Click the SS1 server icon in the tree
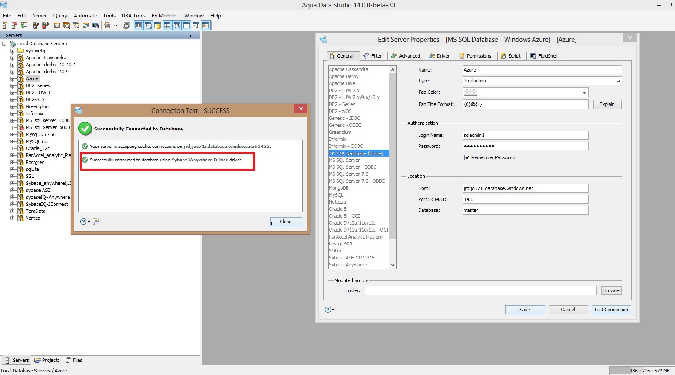This screenshot has width=675, height=375. pyautogui.click(x=20, y=176)
